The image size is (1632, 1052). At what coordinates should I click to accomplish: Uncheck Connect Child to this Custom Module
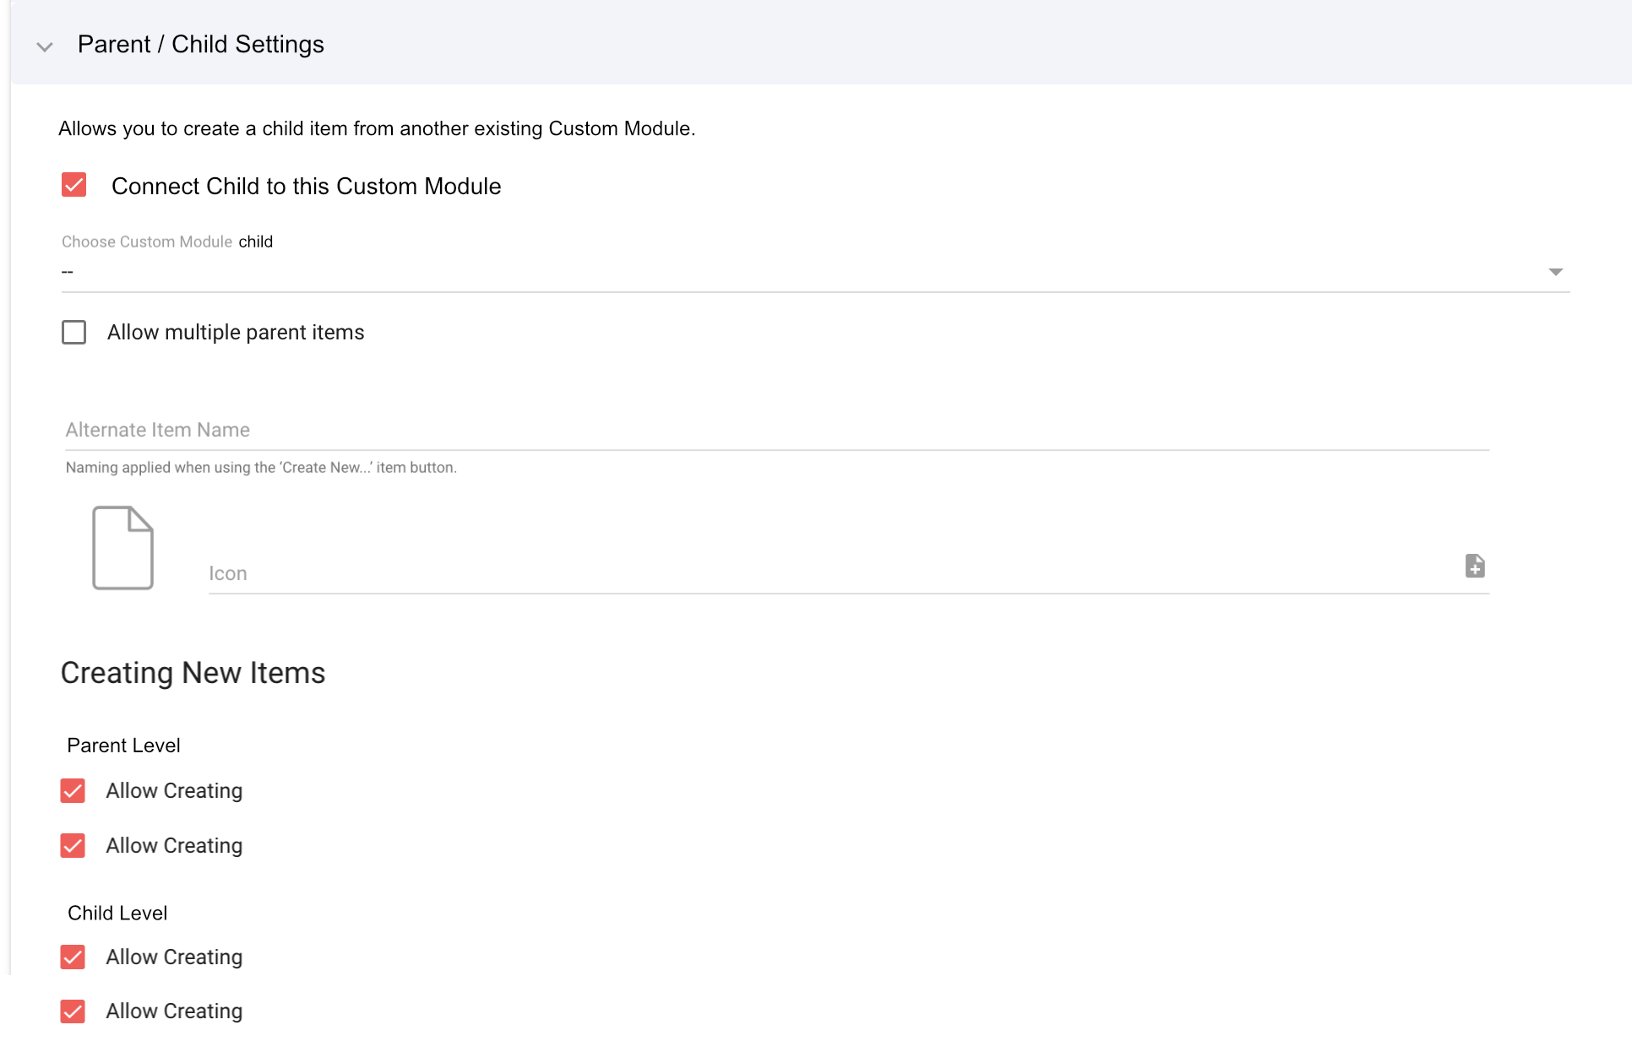click(x=74, y=185)
